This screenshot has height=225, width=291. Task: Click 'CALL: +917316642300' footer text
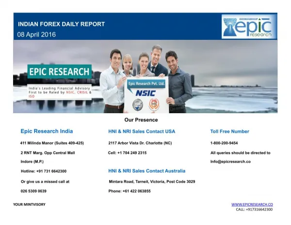point(254,209)
